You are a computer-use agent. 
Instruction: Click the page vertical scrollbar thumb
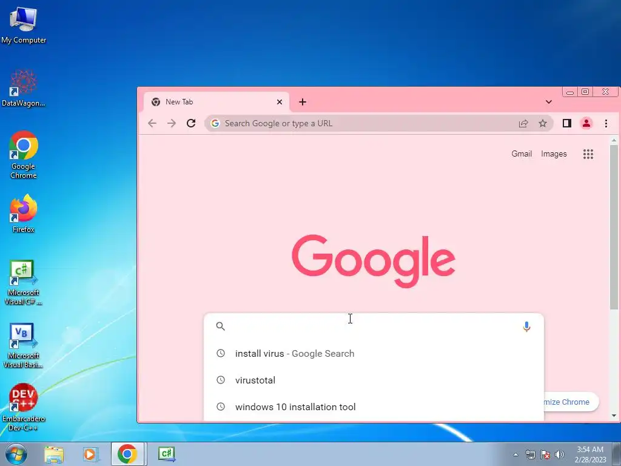tap(614, 227)
